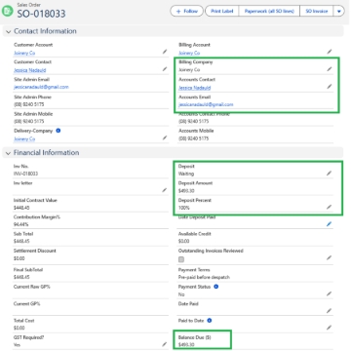Open the Joinery Co Billing Account link

point(189,53)
